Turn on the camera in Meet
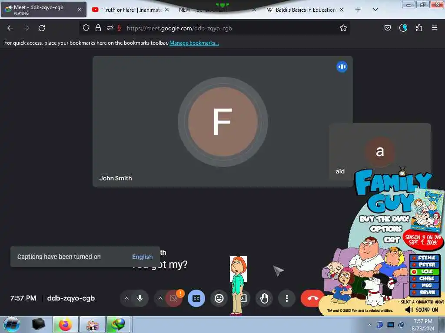445x333 pixels. point(174,298)
